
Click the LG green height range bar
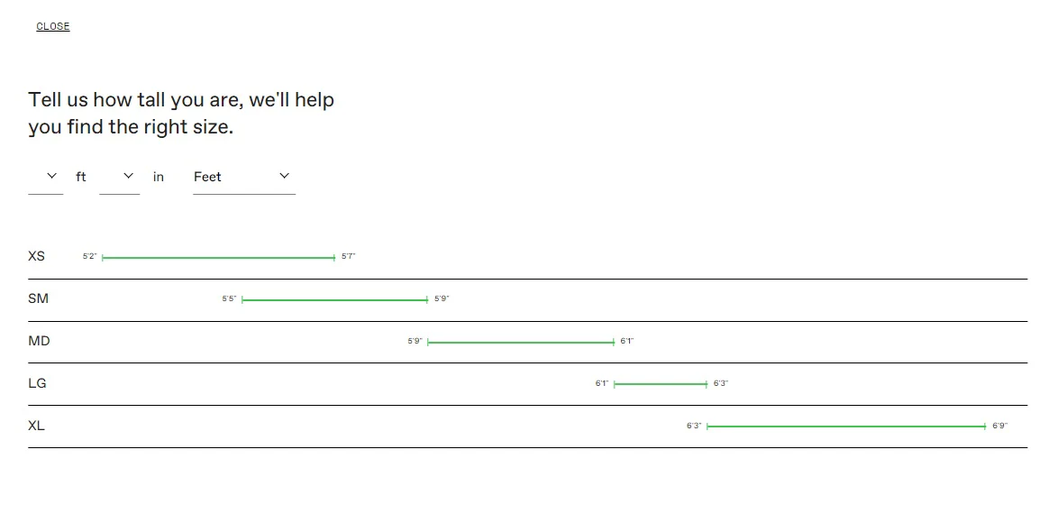(x=660, y=384)
